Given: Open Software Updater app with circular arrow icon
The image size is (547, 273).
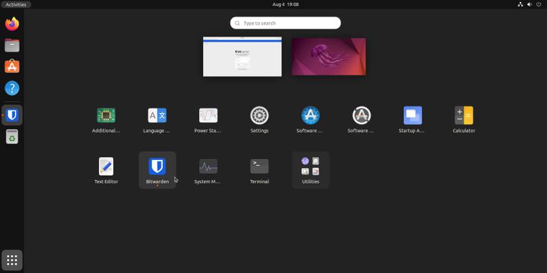Looking at the screenshot, I should click(361, 119).
